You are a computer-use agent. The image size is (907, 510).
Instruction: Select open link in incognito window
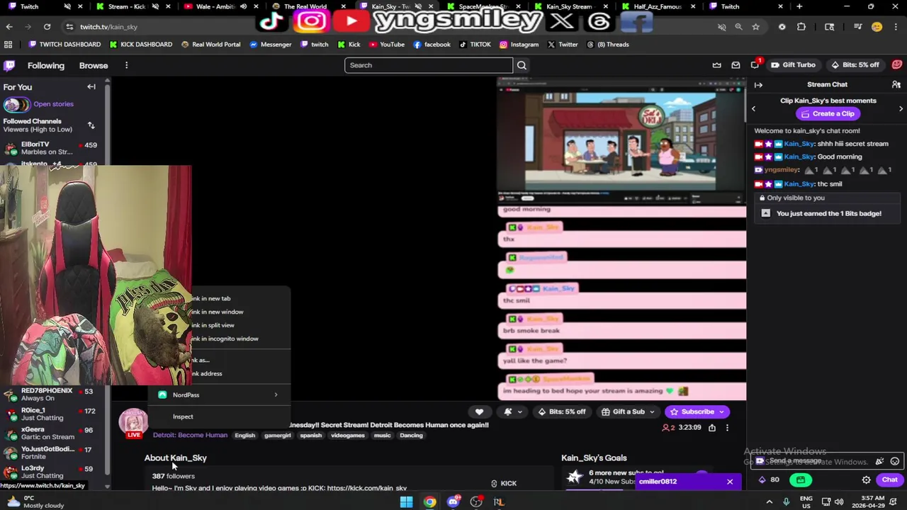[x=240, y=339]
